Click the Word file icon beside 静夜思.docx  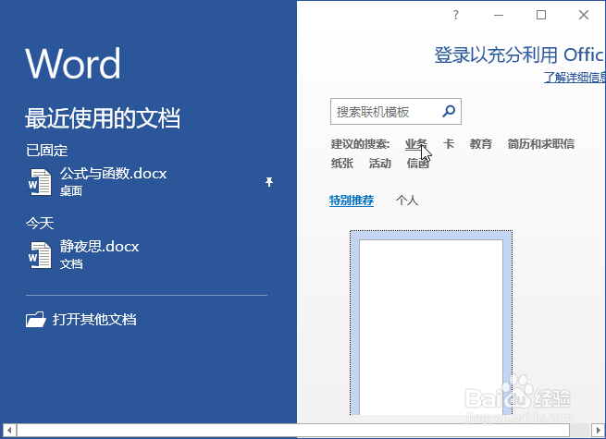coord(40,255)
